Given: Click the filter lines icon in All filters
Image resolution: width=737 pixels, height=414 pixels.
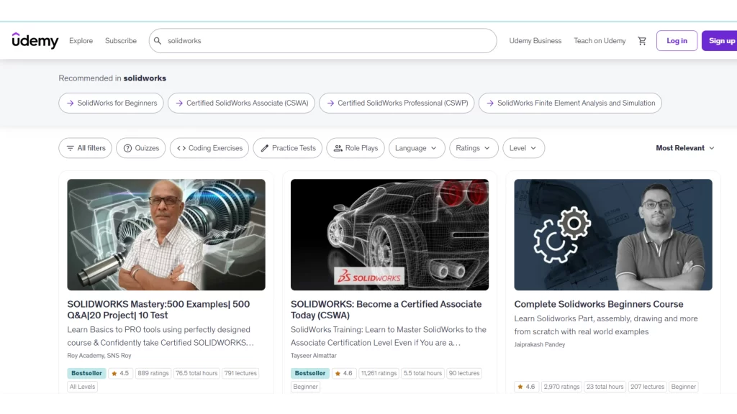Looking at the screenshot, I should [x=70, y=148].
